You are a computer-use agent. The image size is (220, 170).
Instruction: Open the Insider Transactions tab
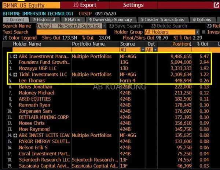(162, 20)
